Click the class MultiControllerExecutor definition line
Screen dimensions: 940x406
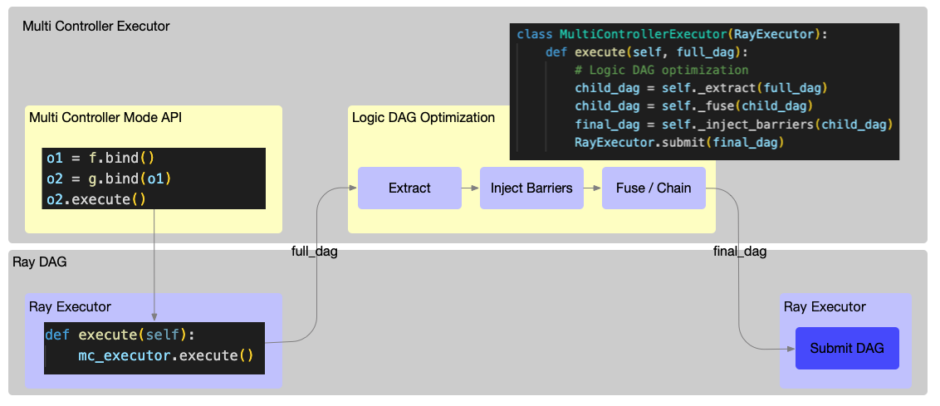point(672,34)
